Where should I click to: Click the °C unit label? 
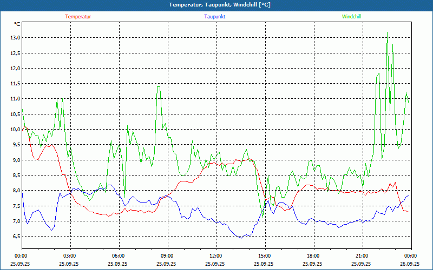point(17,24)
